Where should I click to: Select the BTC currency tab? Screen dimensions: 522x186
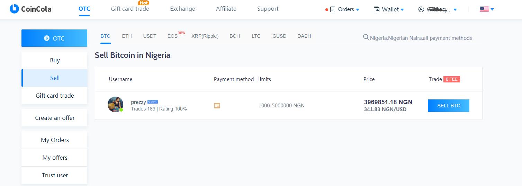click(x=106, y=36)
